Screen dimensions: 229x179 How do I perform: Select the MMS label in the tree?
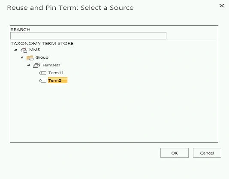(x=34, y=50)
